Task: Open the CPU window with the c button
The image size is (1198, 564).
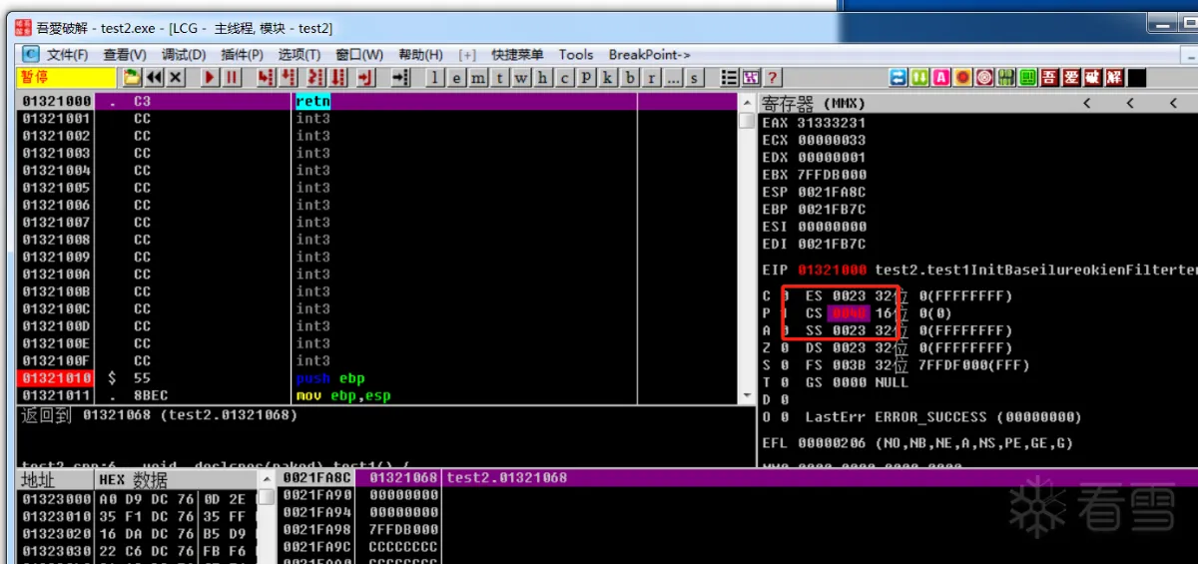Action: 564,77
